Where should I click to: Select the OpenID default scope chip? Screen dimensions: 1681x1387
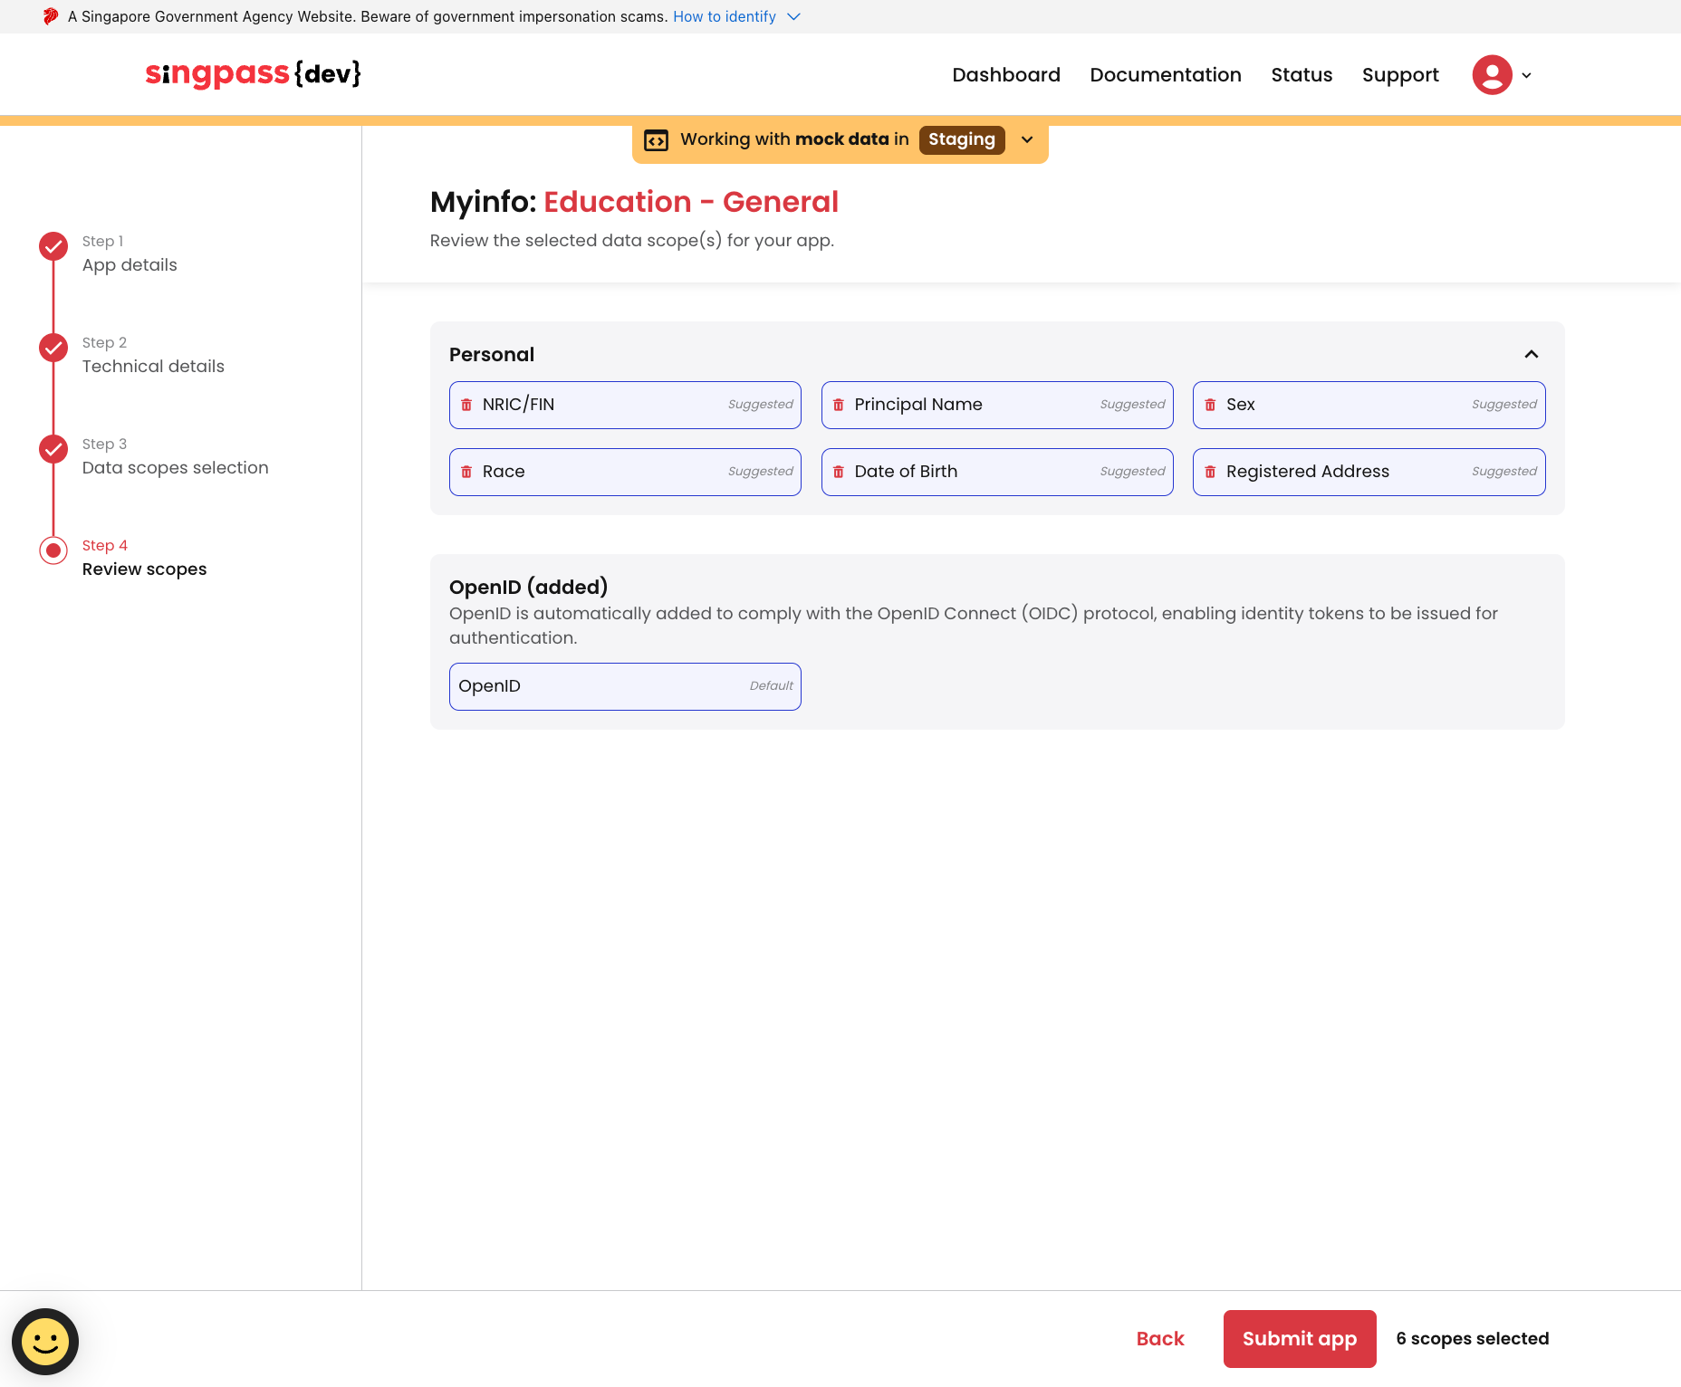[x=625, y=686]
